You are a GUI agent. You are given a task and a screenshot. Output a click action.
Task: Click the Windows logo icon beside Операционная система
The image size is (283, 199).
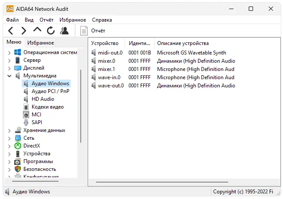point(17,52)
